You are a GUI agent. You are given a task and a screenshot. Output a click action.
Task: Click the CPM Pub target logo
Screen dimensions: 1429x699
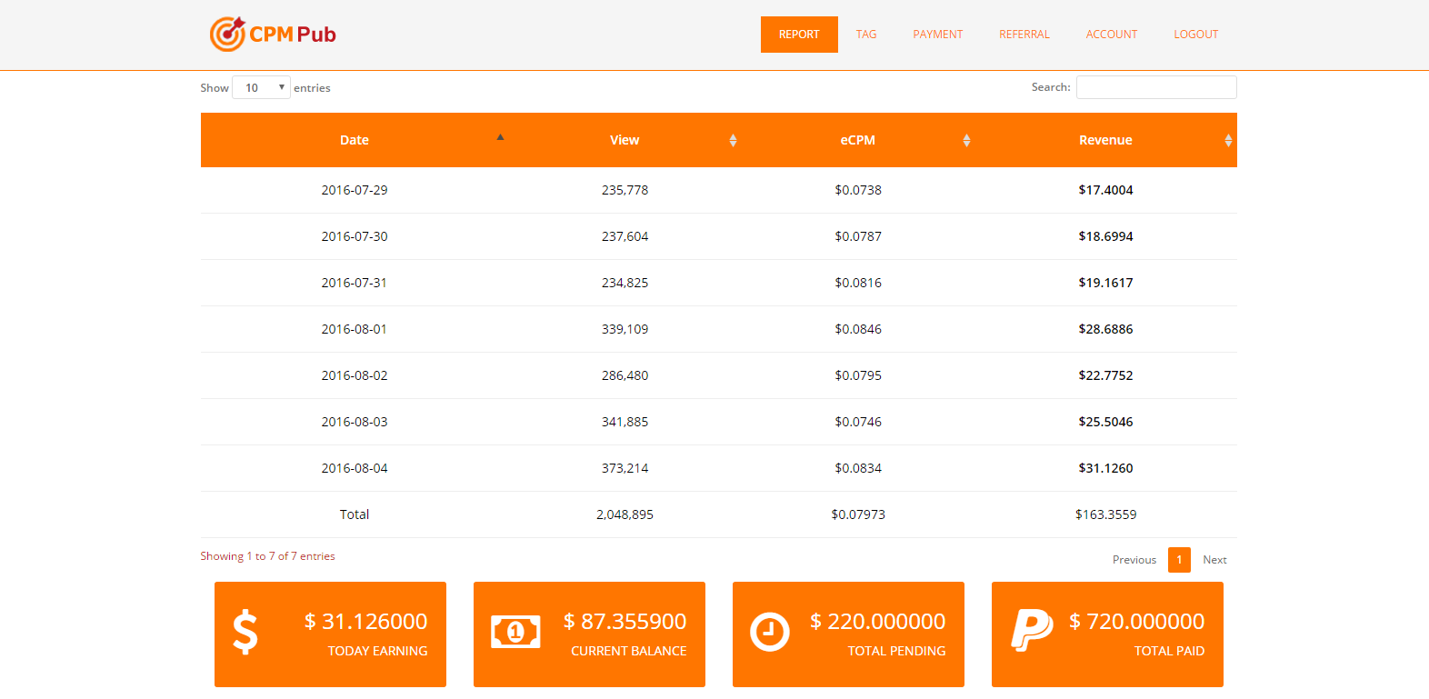coord(273,35)
